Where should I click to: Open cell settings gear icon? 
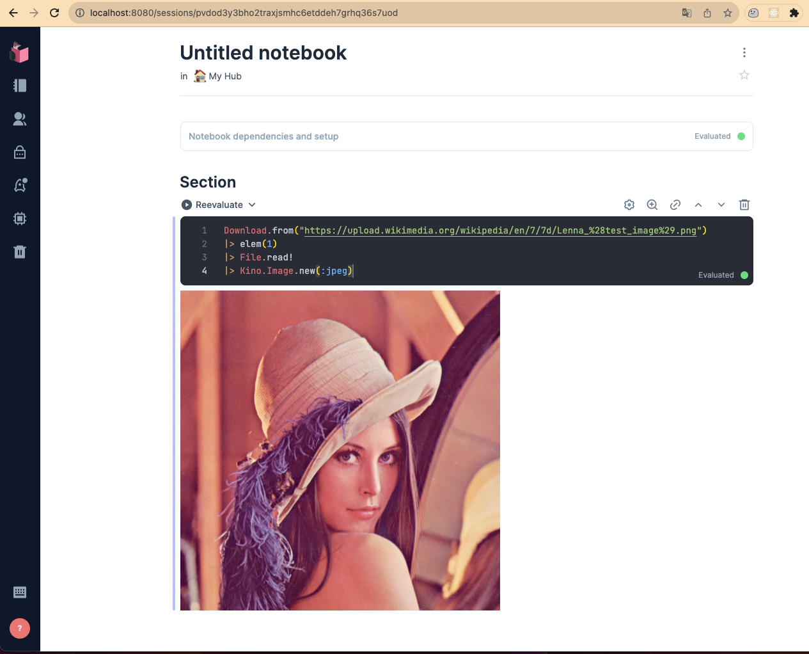click(x=629, y=205)
